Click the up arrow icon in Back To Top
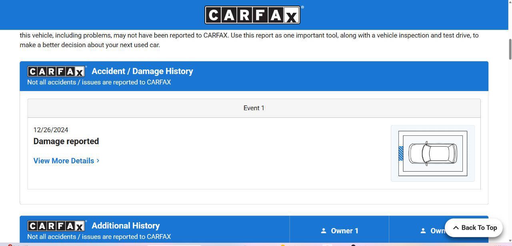The image size is (512, 246). [x=456, y=228]
